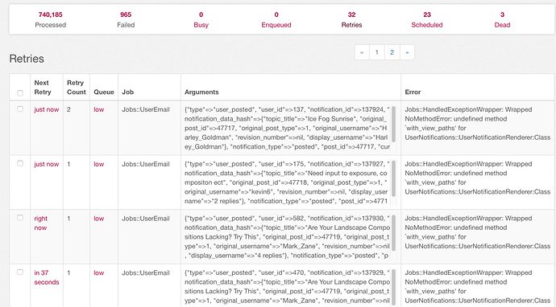Open the 'low' queue link in user_id 470 row
The width and height of the screenshot is (556, 307).
click(x=99, y=273)
